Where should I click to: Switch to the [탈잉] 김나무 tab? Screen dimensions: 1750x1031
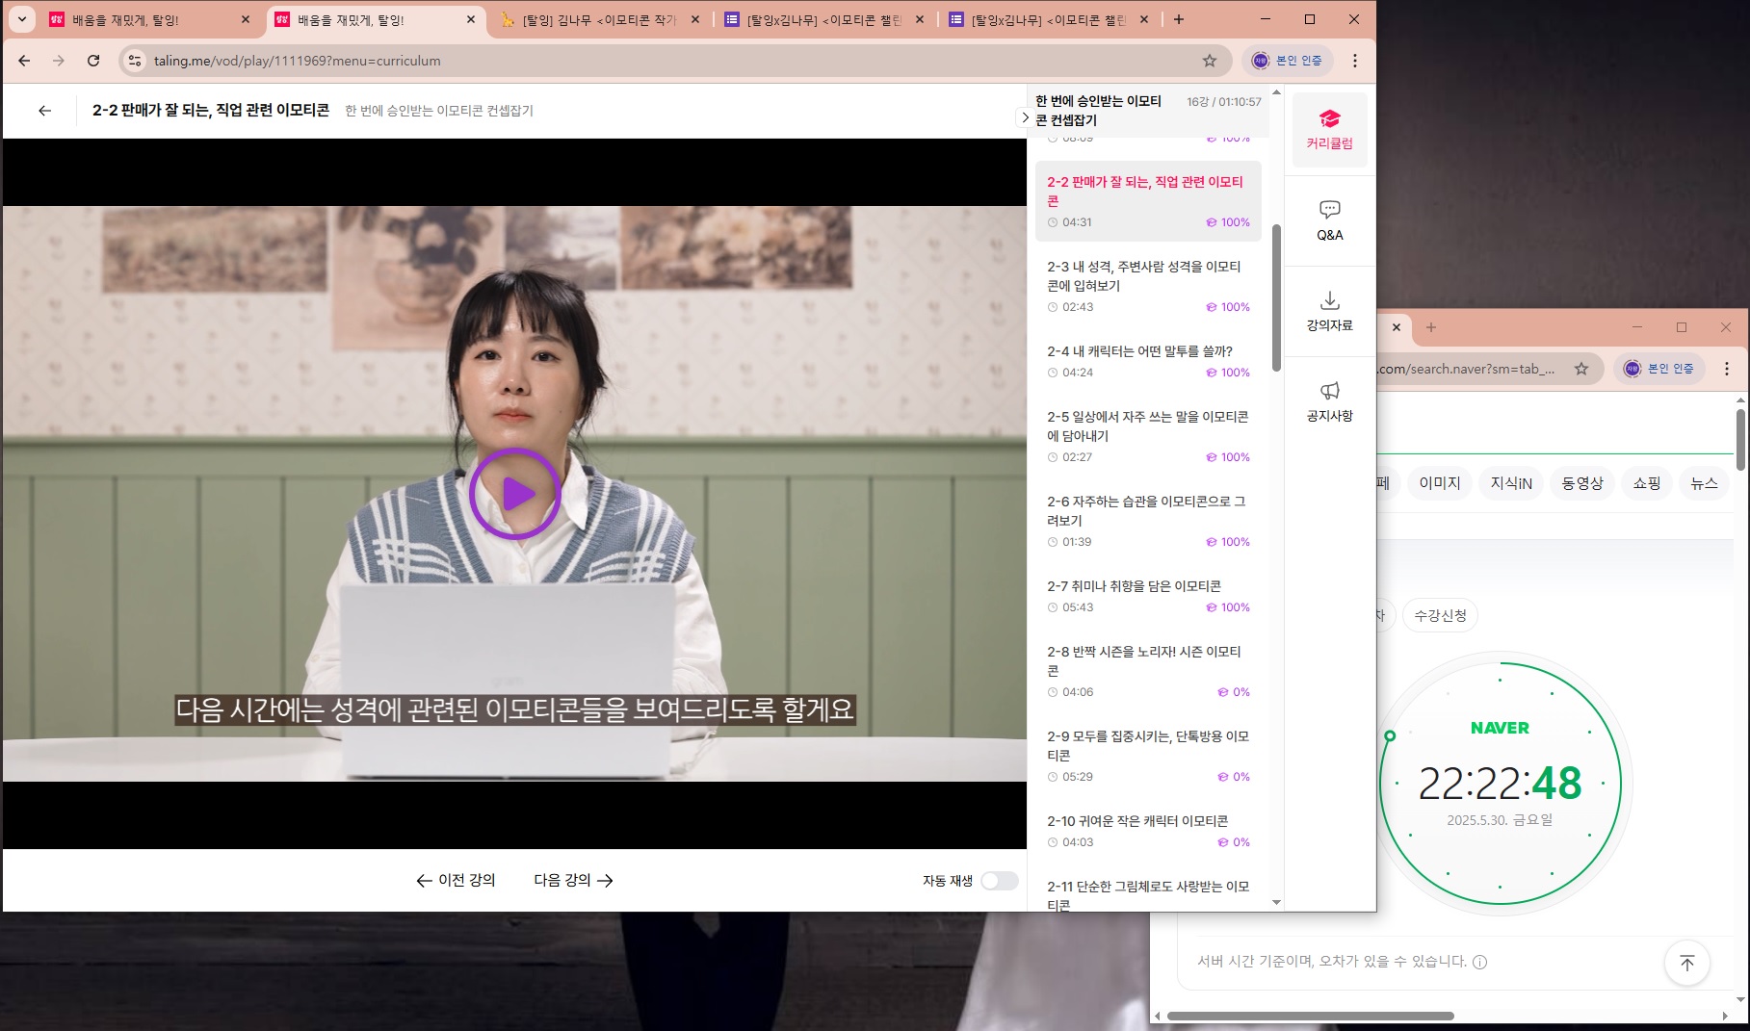click(599, 19)
